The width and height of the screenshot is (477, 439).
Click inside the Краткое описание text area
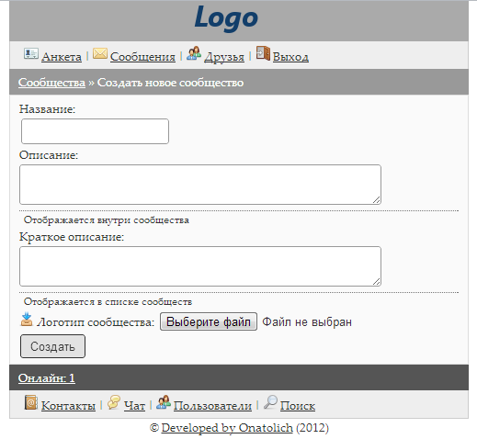[200, 266]
